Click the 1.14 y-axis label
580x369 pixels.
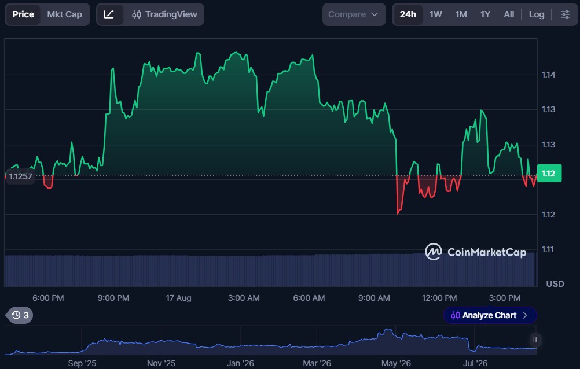(x=548, y=75)
